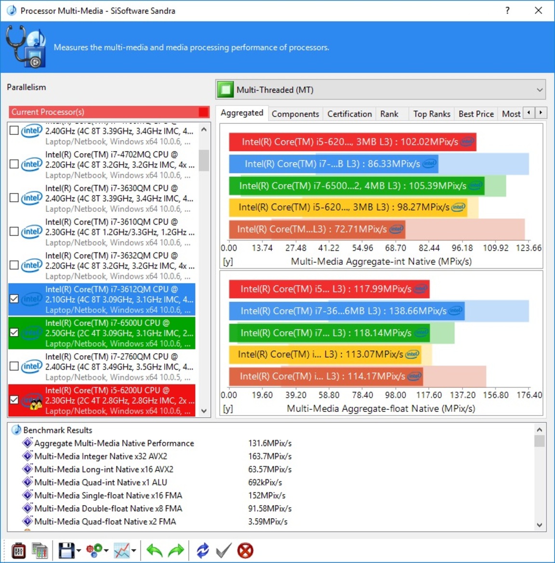Click the orange 72.71MPix/s integer chart bar
The image size is (555, 563).
[x=317, y=229]
